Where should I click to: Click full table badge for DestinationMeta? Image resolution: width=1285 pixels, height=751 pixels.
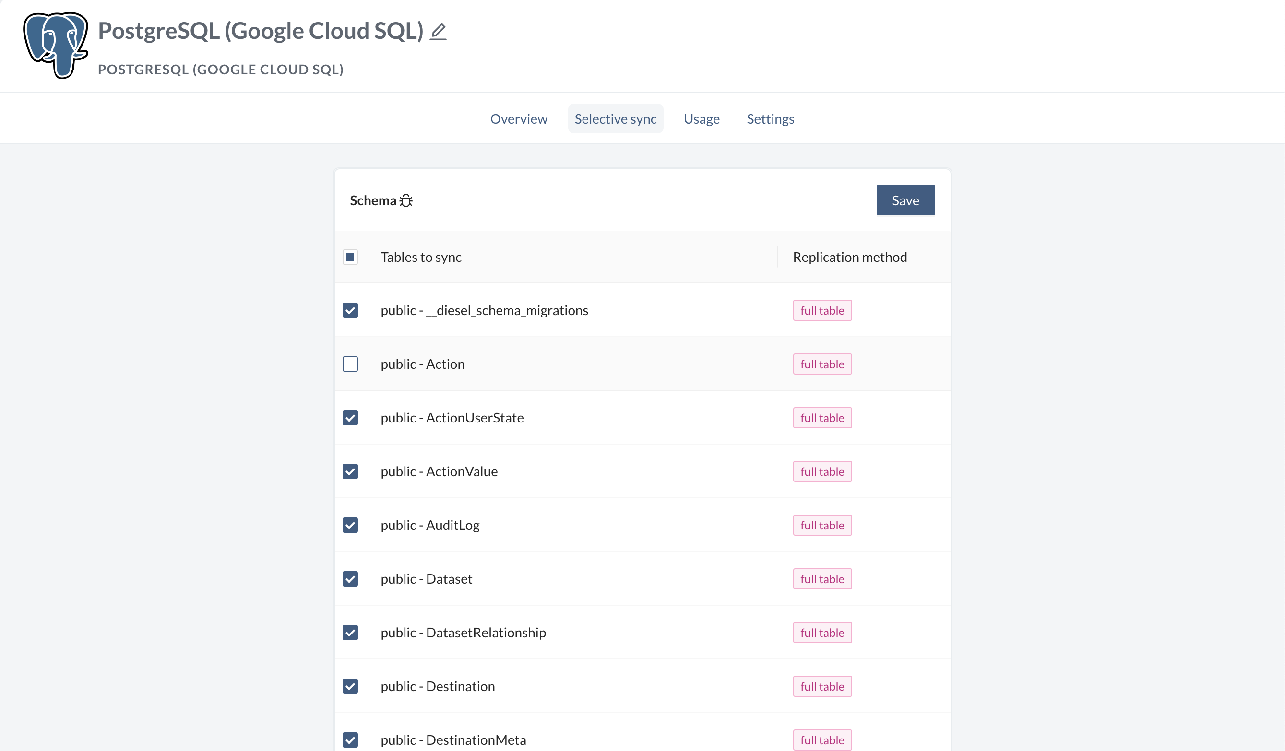coord(822,740)
